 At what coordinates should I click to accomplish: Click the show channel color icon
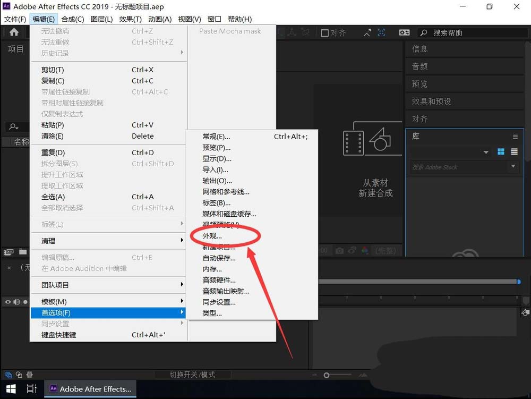pos(365,251)
